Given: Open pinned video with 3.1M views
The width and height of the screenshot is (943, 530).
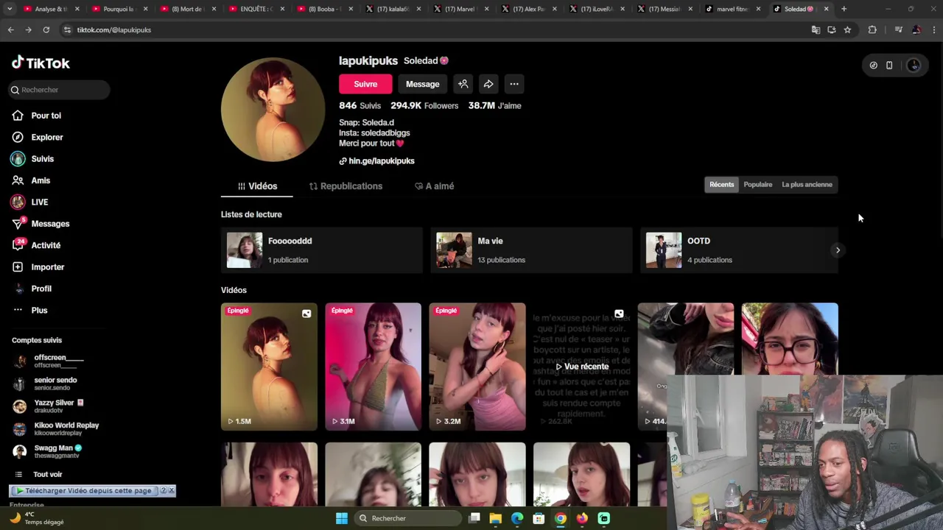Looking at the screenshot, I should point(373,367).
